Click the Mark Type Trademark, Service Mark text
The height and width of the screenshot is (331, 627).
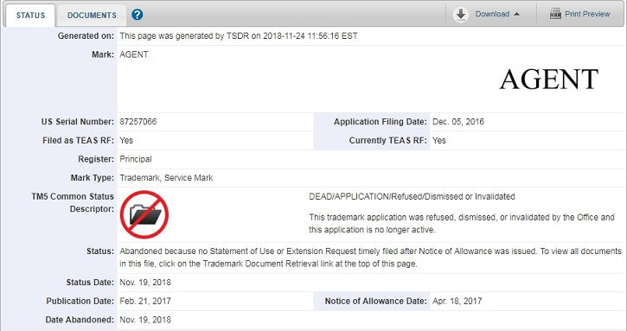coord(166,178)
